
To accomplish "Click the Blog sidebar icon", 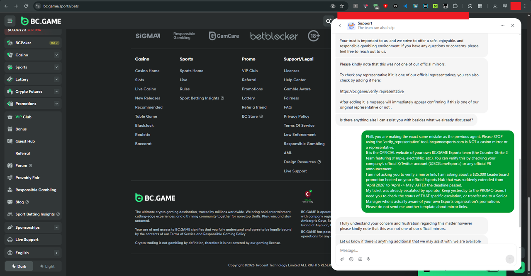I will pyautogui.click(x=10, y=202).
